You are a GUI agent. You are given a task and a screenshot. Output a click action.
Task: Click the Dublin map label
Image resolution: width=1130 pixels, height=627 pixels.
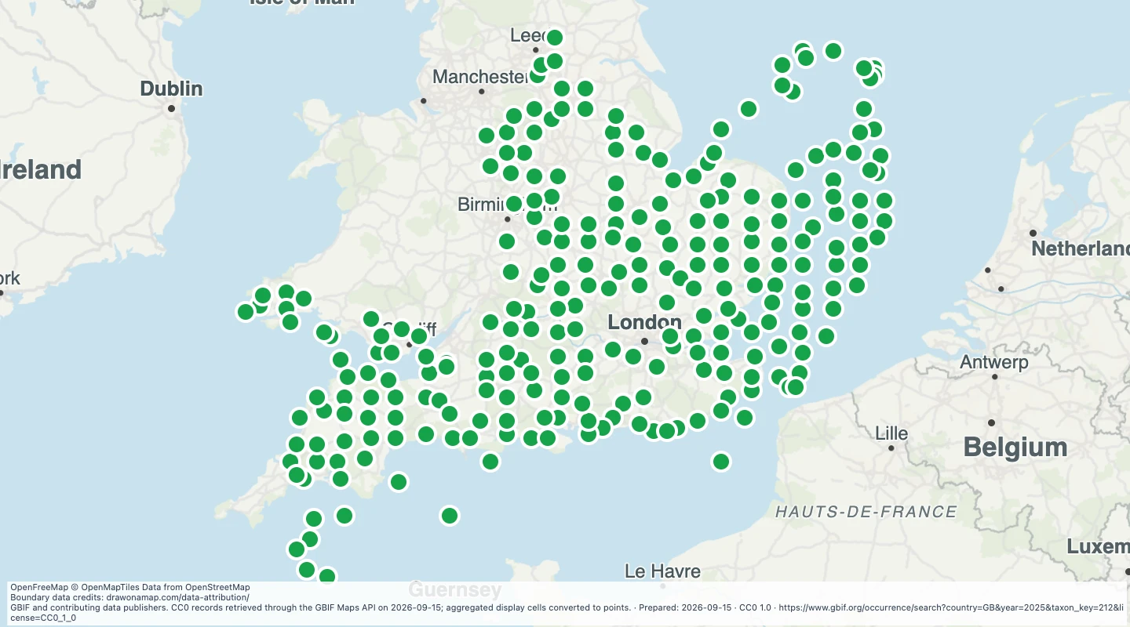click(x=171, y=89)
